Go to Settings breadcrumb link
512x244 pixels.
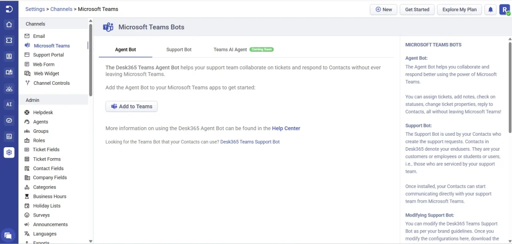(x=35, y=9)
